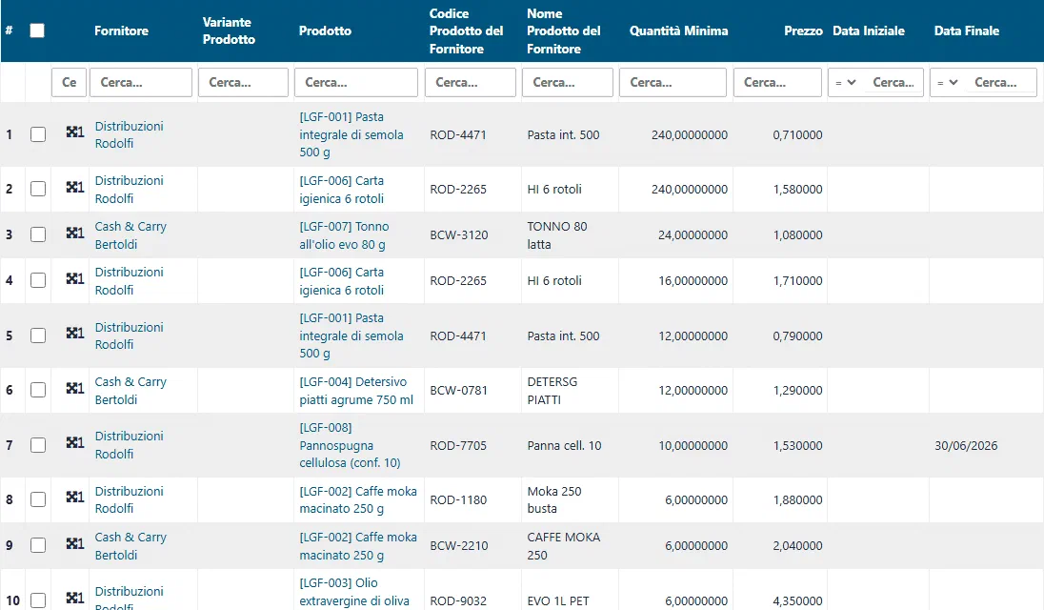Click the supplier name EVO 1L PET

[558, 600]
